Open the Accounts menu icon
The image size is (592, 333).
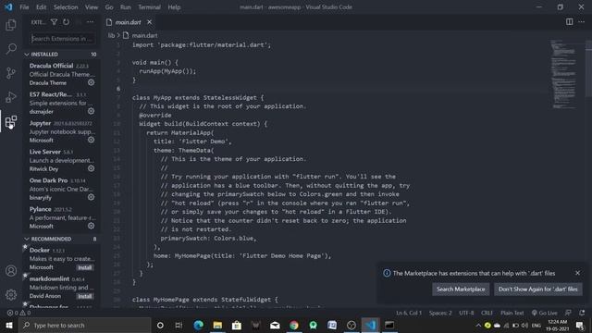[11, 271]
